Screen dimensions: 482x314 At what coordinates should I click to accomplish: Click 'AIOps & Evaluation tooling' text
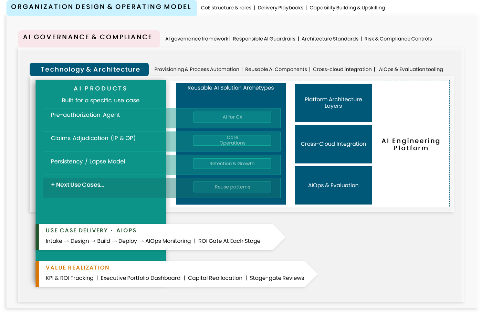click(x=411, y=70)
